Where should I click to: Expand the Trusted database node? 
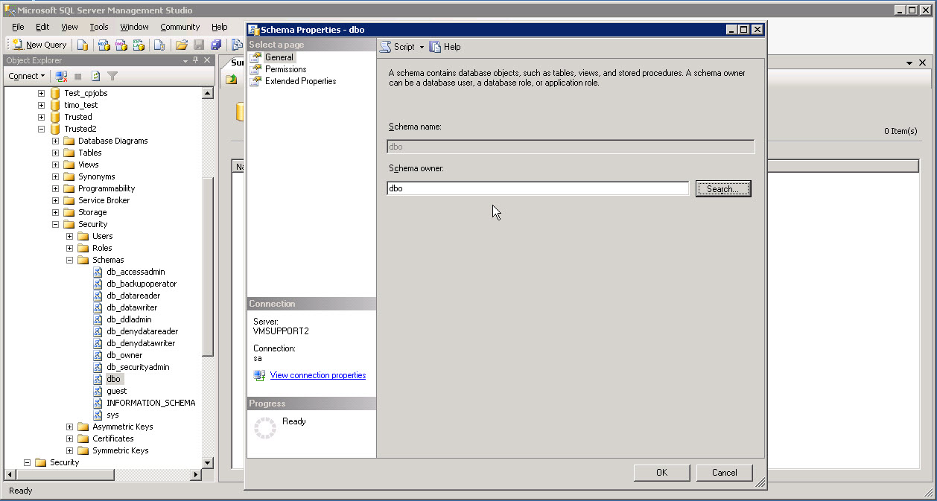click(42, 117)
